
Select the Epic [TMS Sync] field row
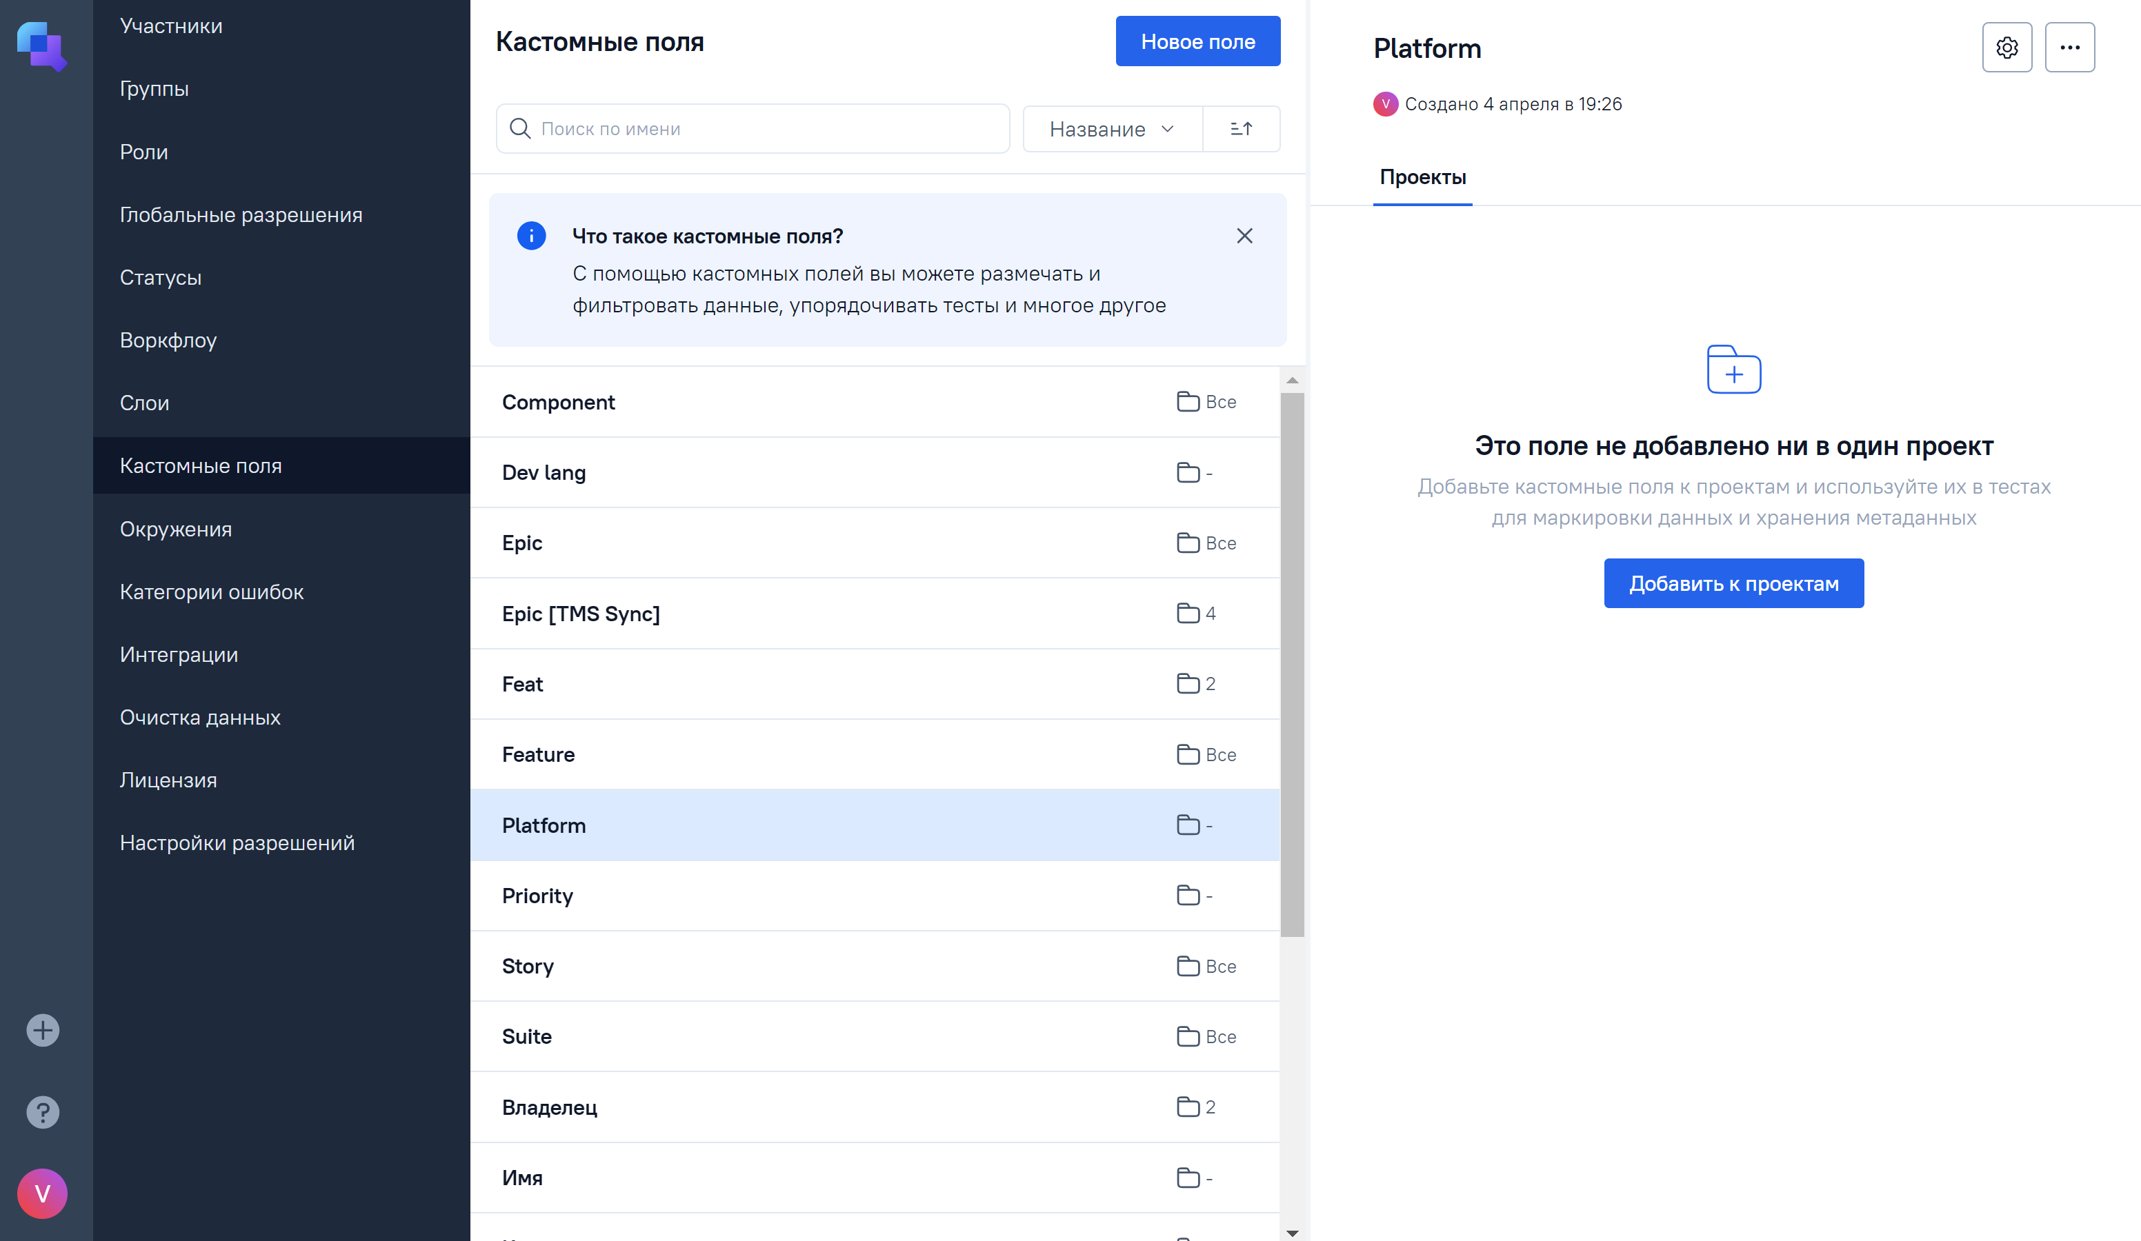point(874,614)
